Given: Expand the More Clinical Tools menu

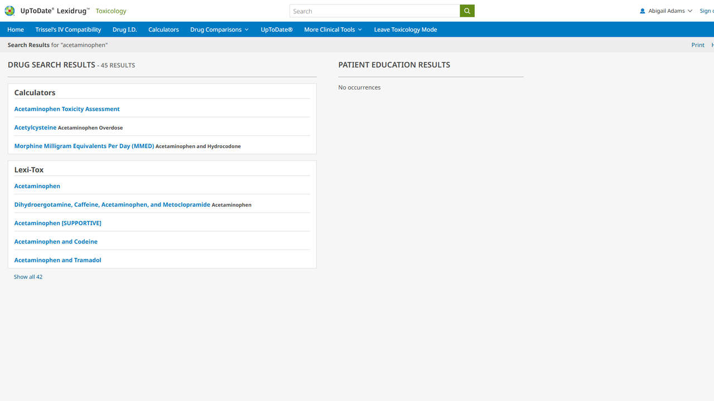Looking at the screenshot, I should (333, 30).
